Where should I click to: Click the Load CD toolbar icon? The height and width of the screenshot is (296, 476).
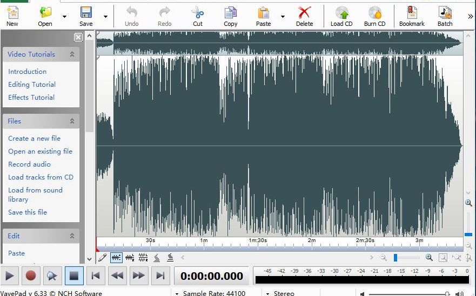[x=341, y=16]
